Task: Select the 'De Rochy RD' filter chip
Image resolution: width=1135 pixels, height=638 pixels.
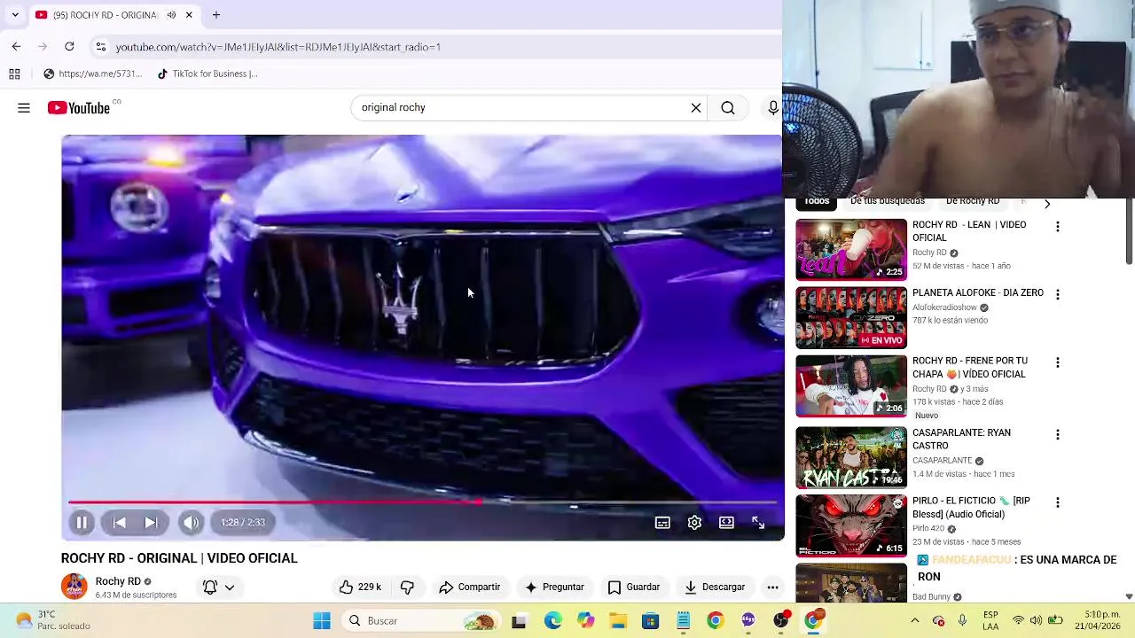Action: (x=973, y=202)
